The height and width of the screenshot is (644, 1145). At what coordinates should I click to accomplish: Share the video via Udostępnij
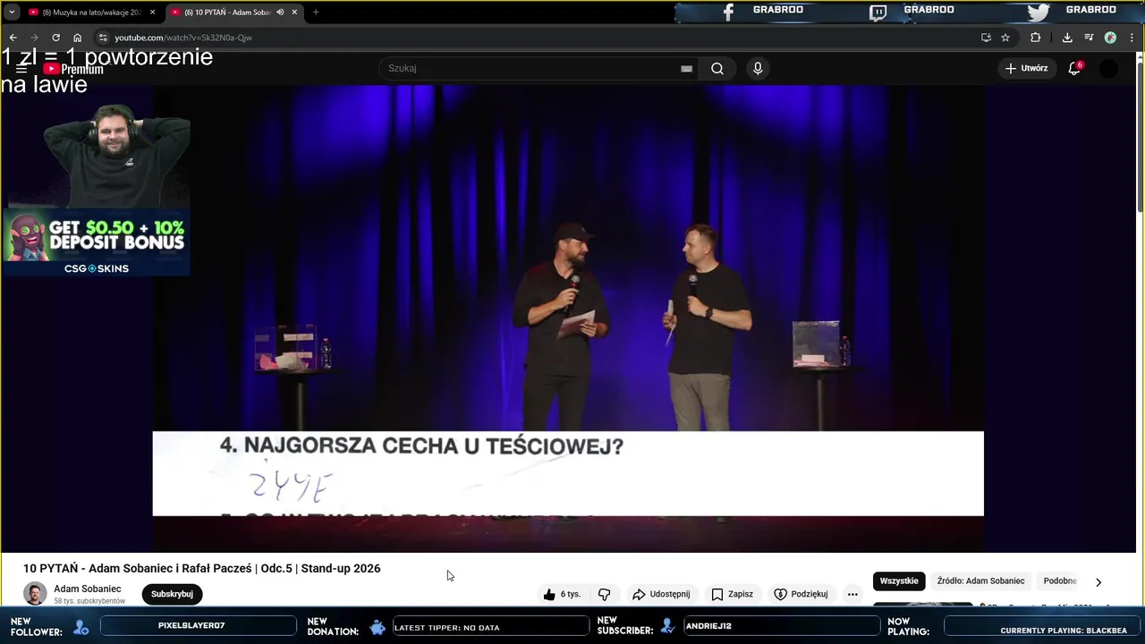click(661, 594)
